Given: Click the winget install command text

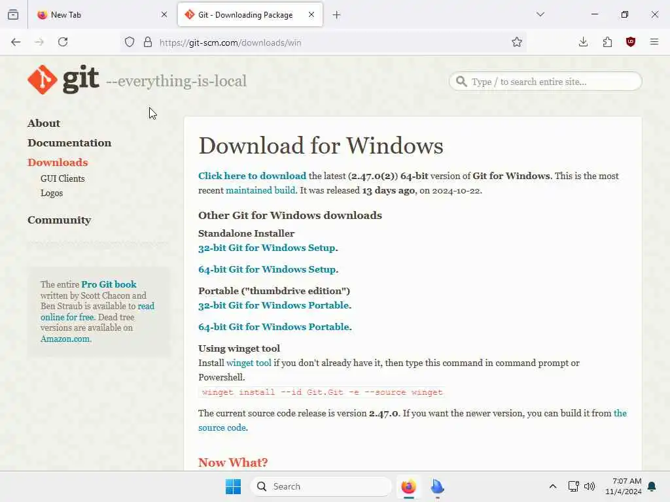Looking at the screenshot, I should (x=322, y=392).
